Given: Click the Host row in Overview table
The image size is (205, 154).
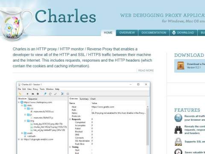Looking at the screenshot, I should 108,107.
